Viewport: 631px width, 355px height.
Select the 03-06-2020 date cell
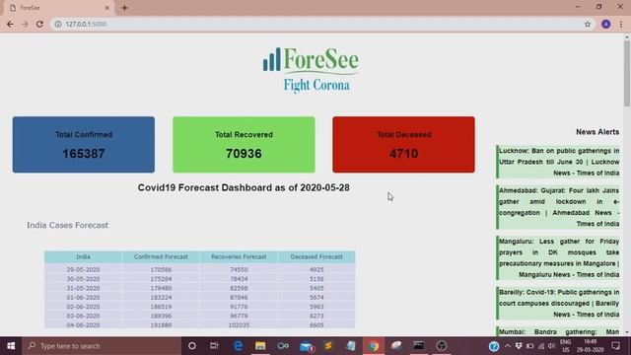[x=83, y=316]
